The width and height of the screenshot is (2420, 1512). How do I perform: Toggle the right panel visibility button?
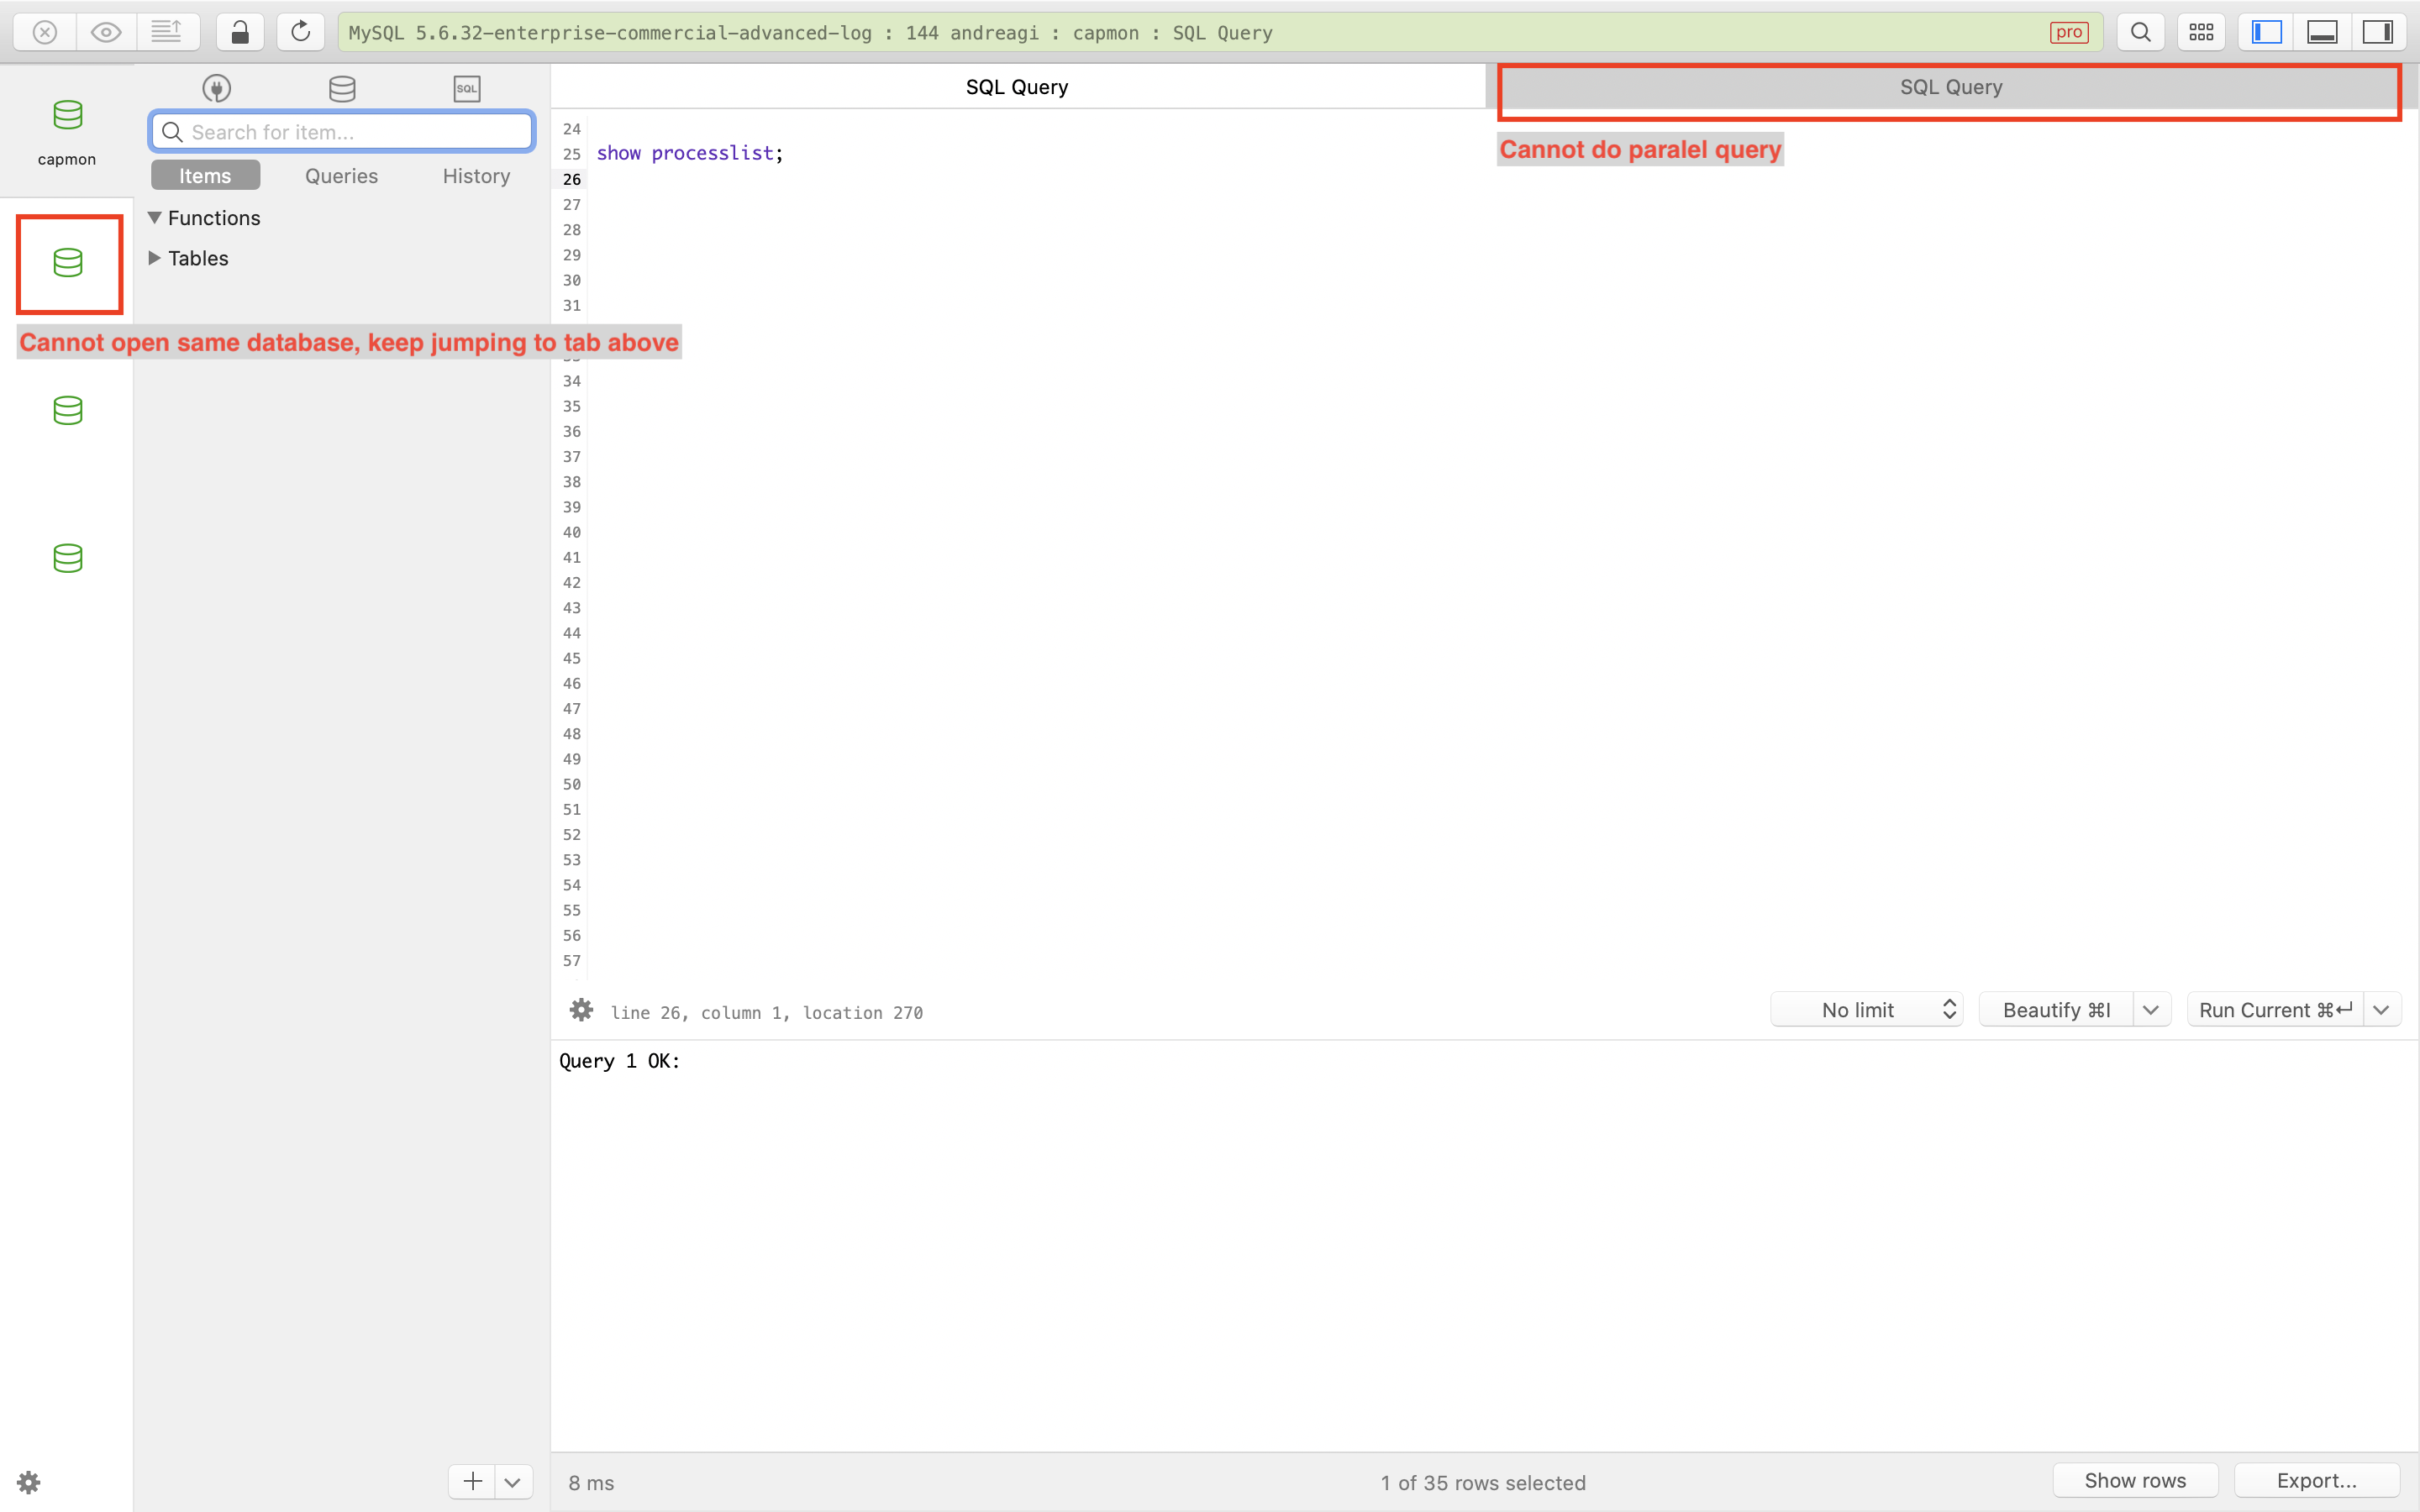tap(2377, 31)
